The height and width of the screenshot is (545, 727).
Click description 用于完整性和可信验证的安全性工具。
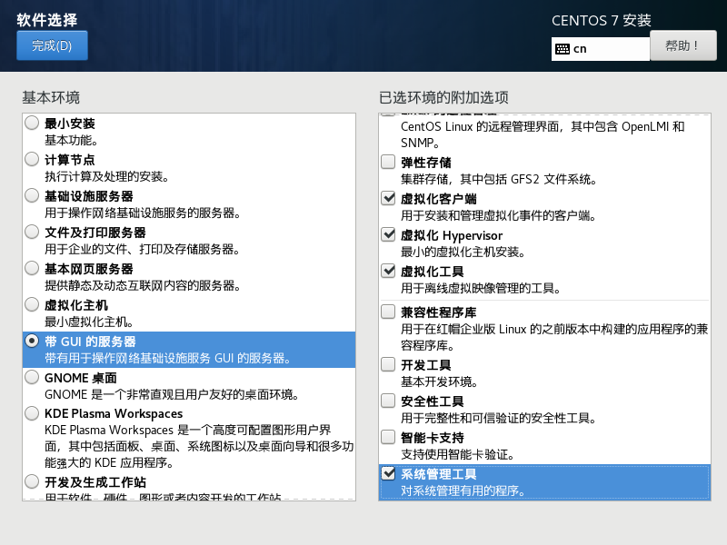(499, 418)
